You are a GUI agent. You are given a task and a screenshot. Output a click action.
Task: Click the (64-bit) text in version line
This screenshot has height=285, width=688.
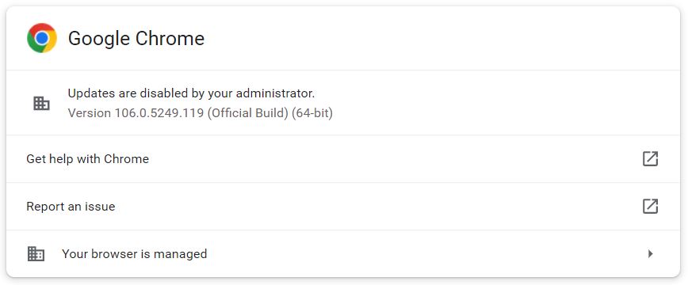tap(312, 113)
